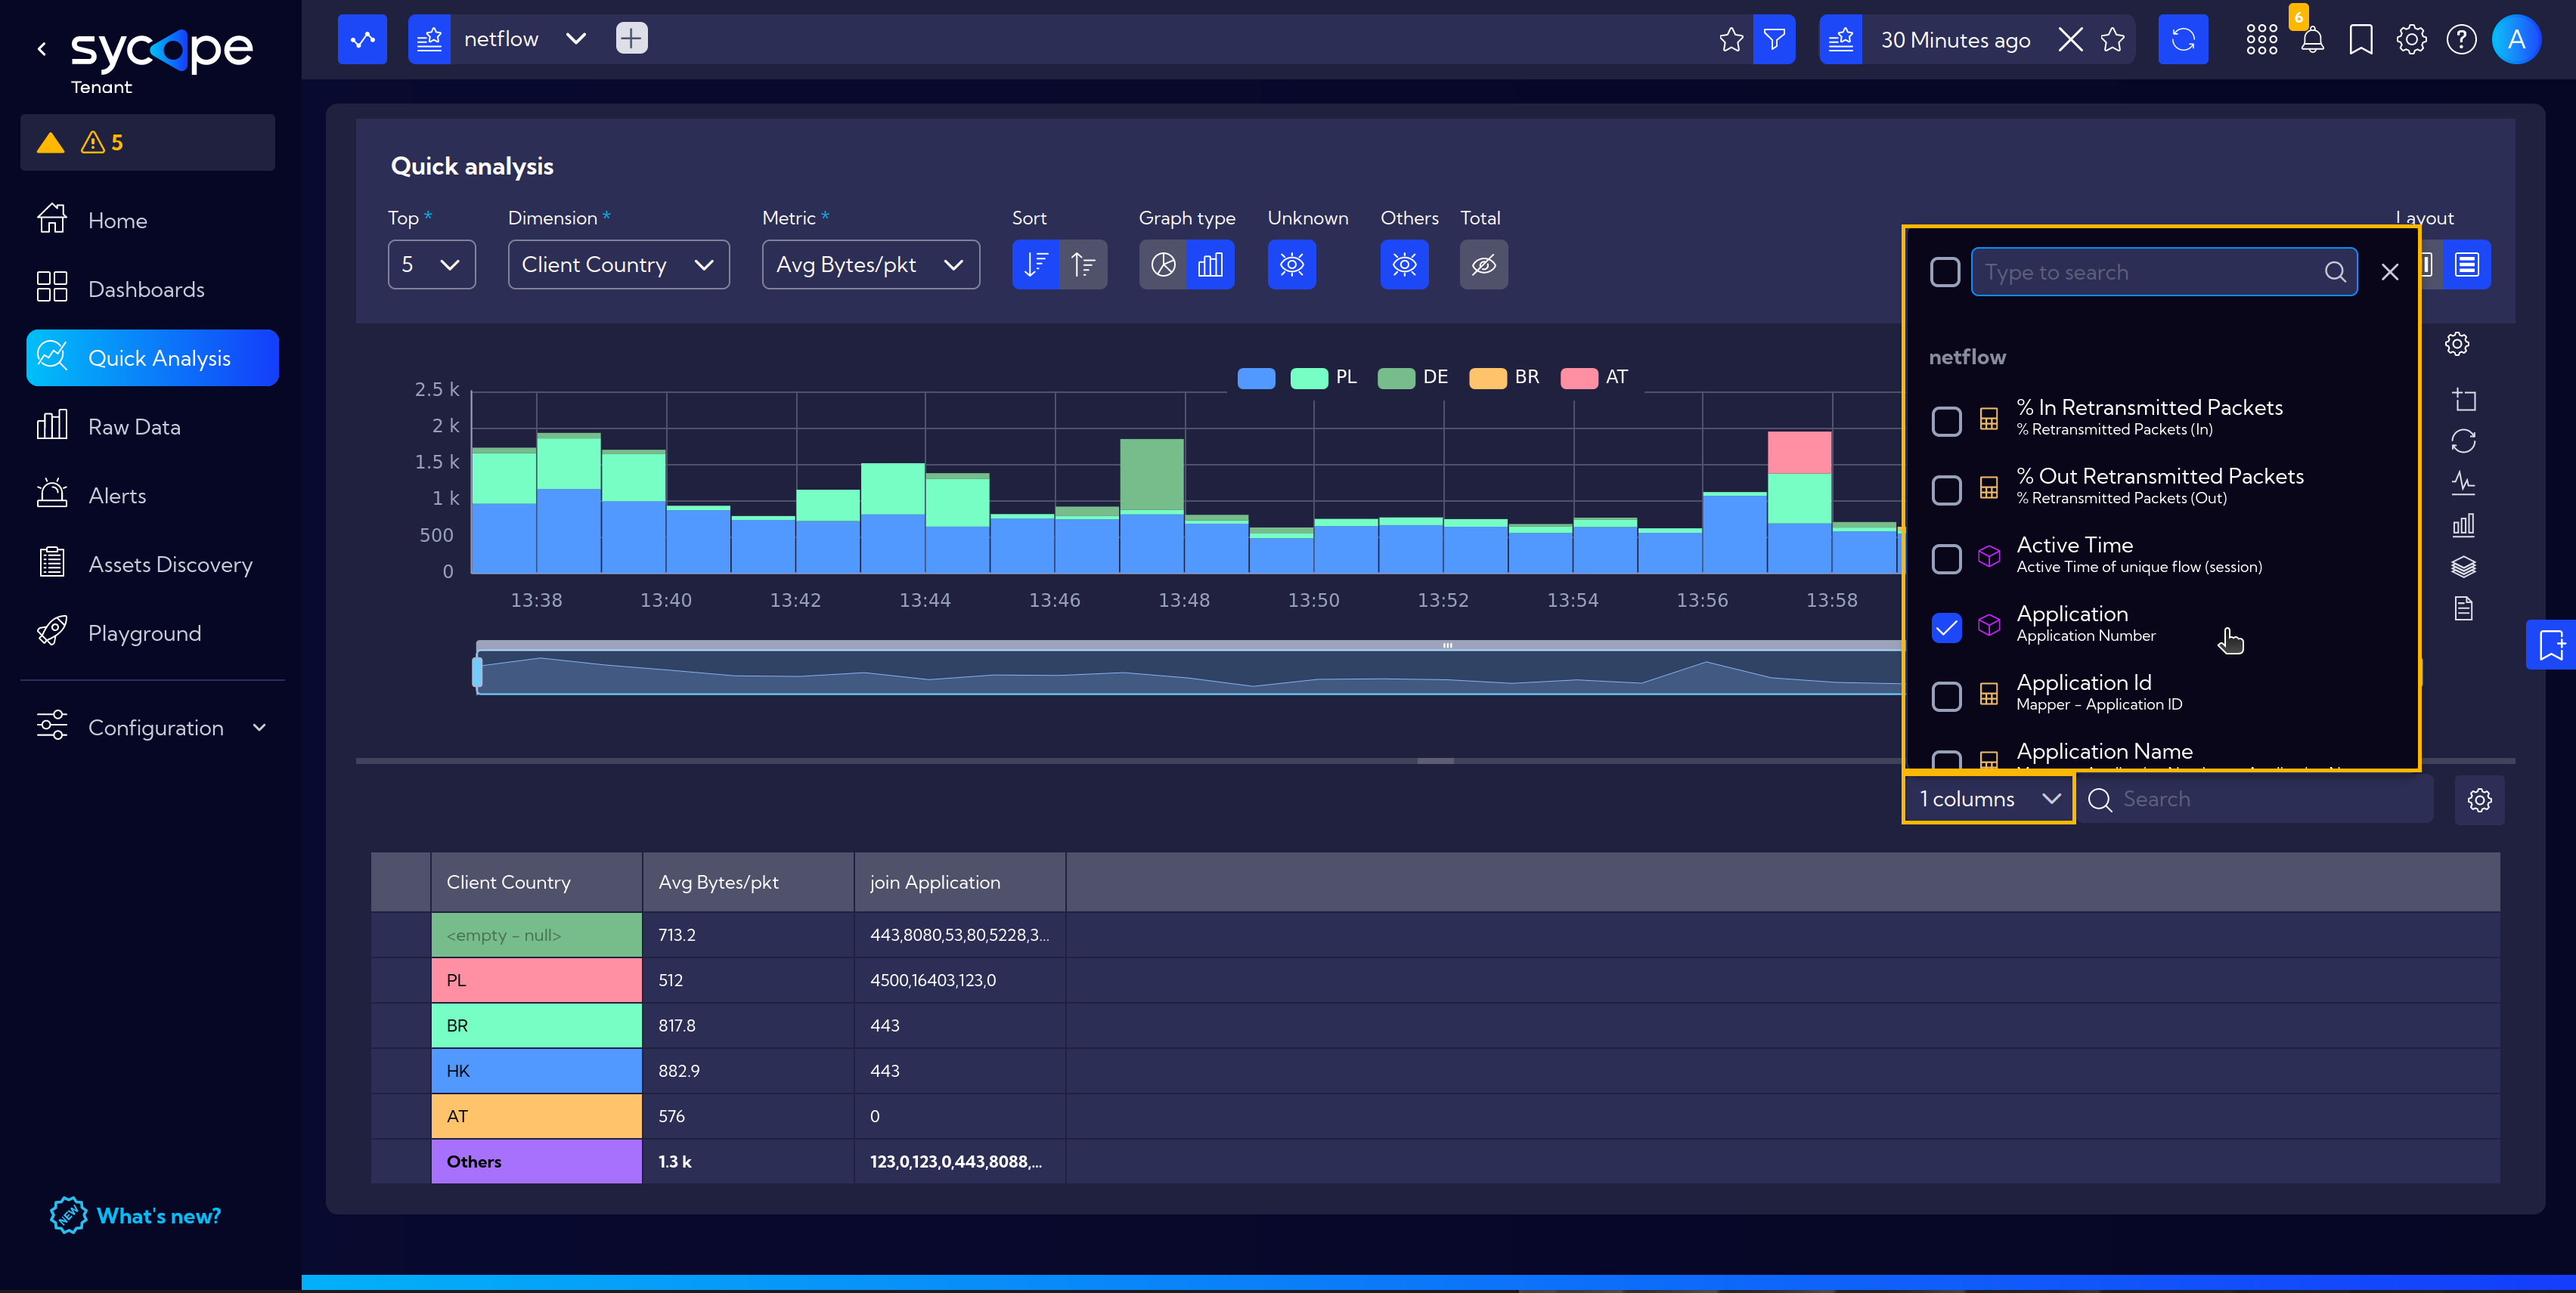Viewport: 2576px width, 1293px height.
Task: Open table settings gear
Action: 2479,800
